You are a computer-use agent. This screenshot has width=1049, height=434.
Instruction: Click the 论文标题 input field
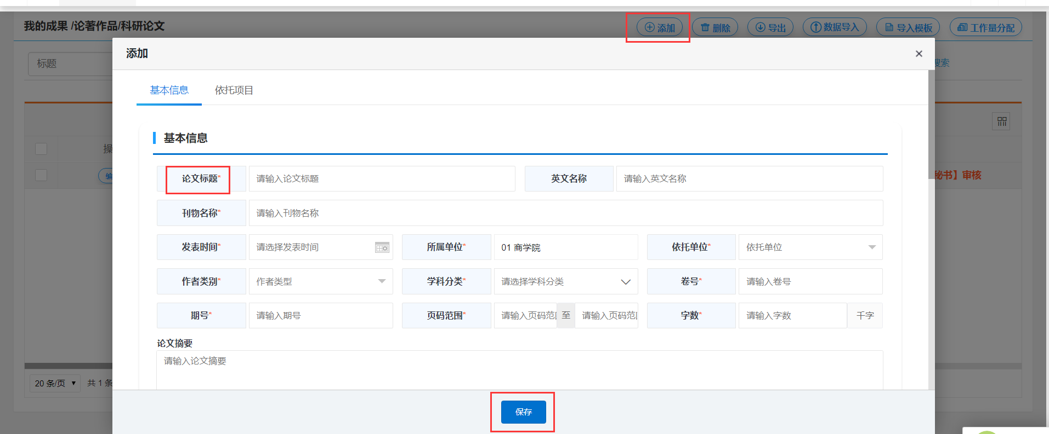382,179
